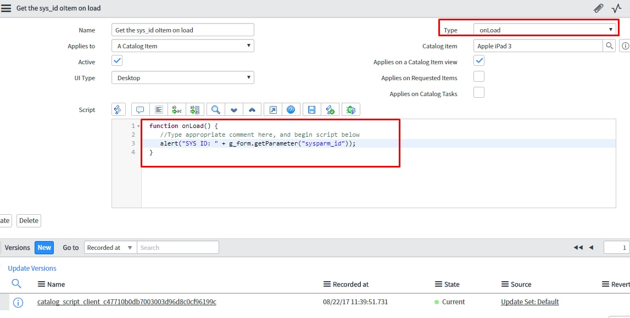Enable Applies on Requested Items
This screenshot has width=630, height=318.
tap(478, 77)
